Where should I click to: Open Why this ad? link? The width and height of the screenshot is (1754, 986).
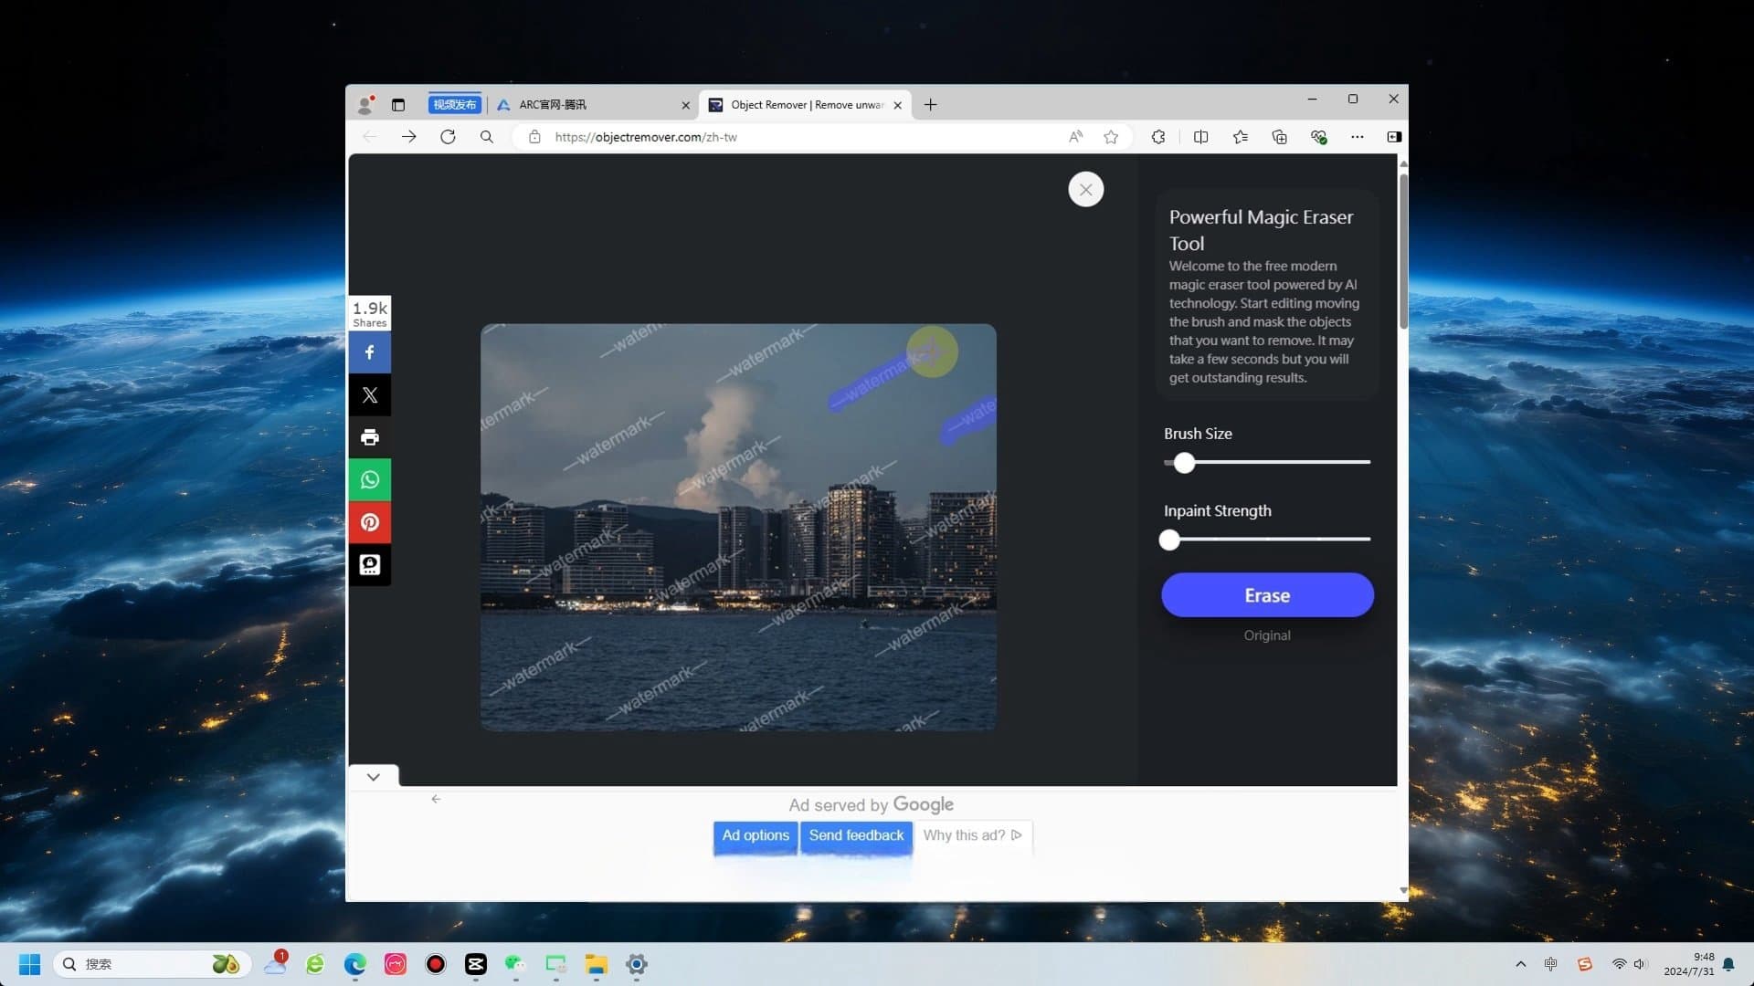click(x=972, y=835)
